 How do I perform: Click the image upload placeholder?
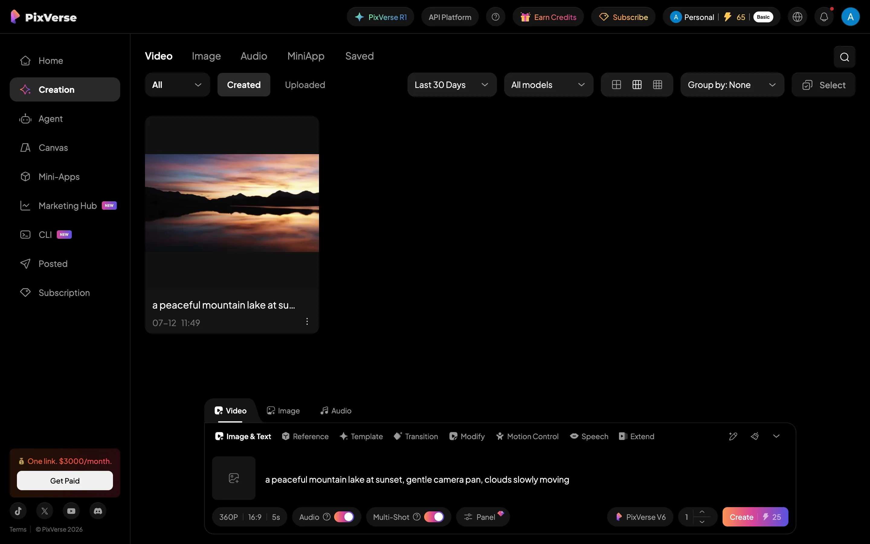234,478
